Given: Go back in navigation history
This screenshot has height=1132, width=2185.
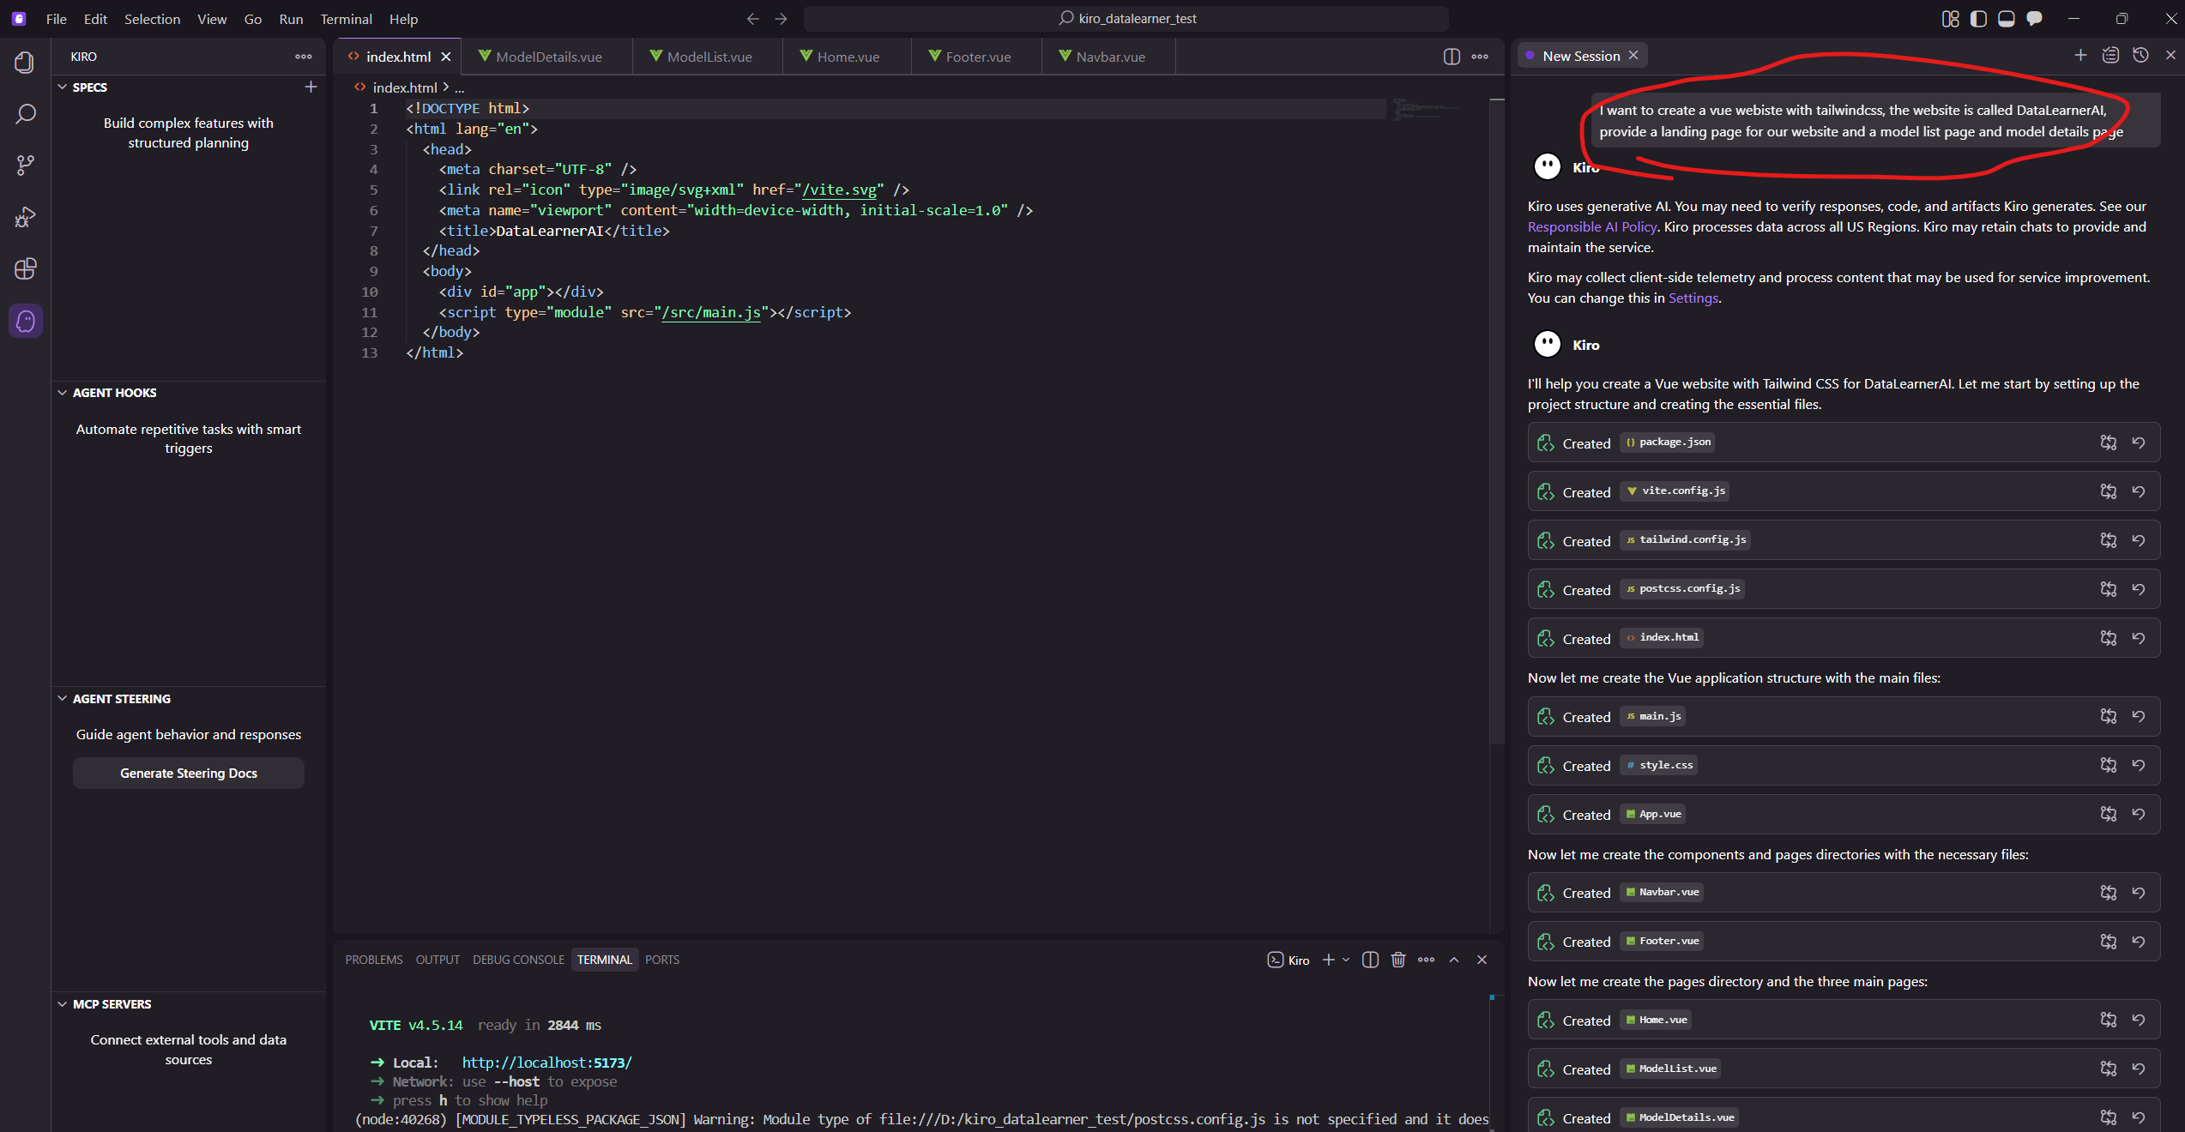Looking at the screenshot, I should coord(752,19).
